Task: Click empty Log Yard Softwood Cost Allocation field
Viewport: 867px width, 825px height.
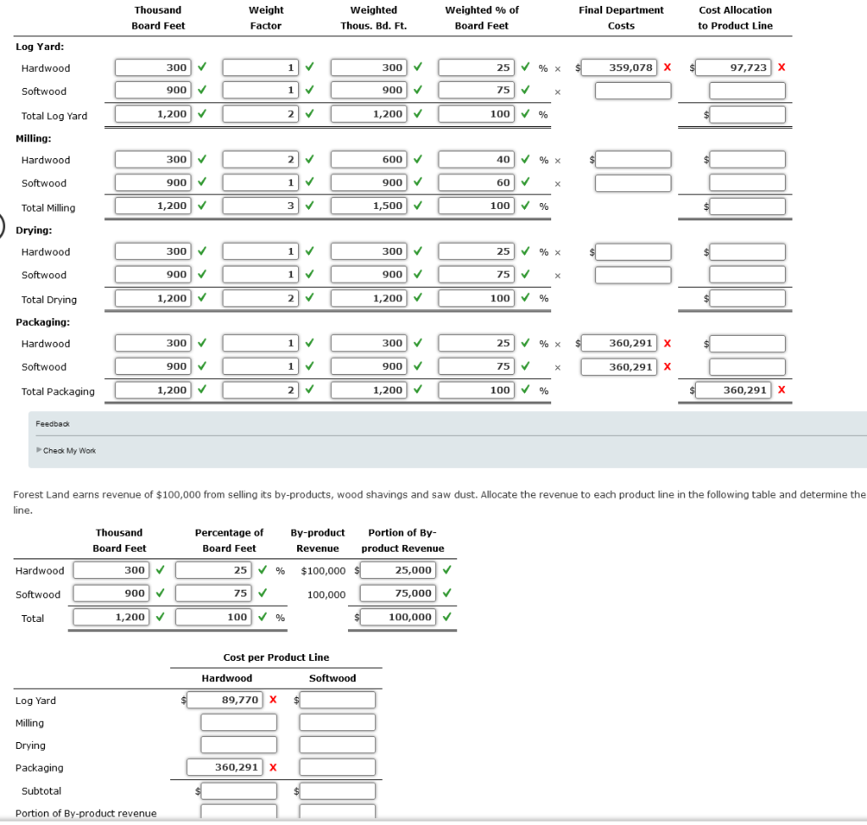Action: pyautogui.click(x=748, y=91)
